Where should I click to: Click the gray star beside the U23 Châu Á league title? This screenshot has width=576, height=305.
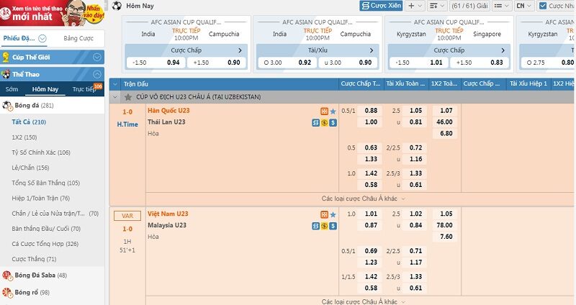click(x=128, y=96)
